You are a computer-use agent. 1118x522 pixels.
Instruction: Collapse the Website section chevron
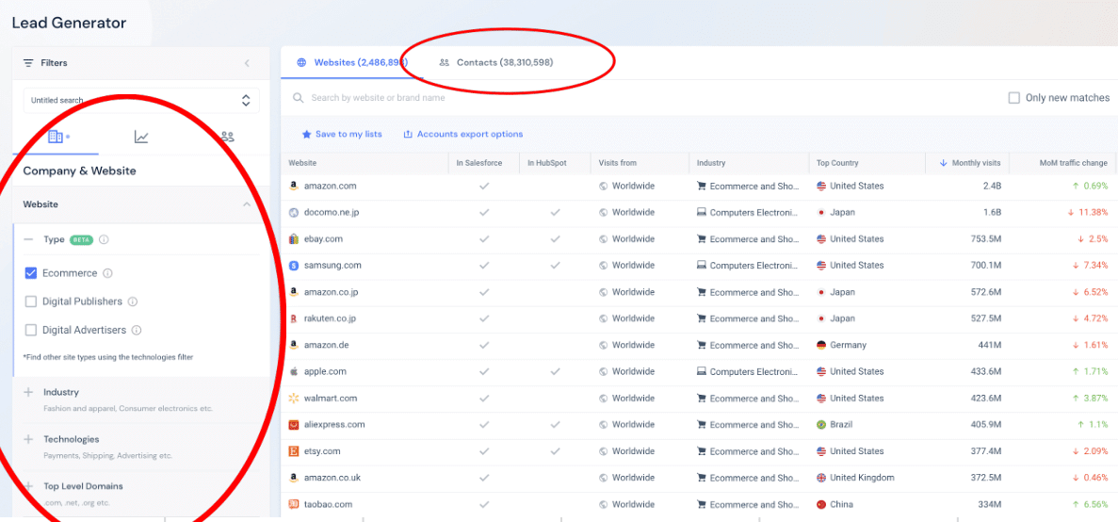(x=247, y=204)
